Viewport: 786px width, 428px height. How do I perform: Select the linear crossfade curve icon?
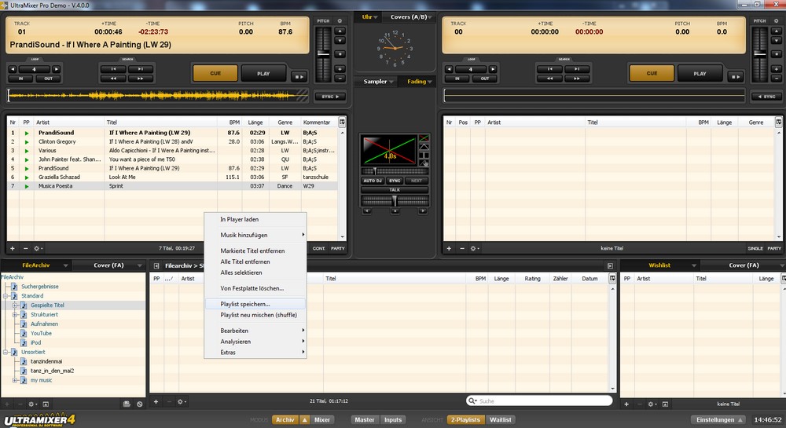(424, 137)
